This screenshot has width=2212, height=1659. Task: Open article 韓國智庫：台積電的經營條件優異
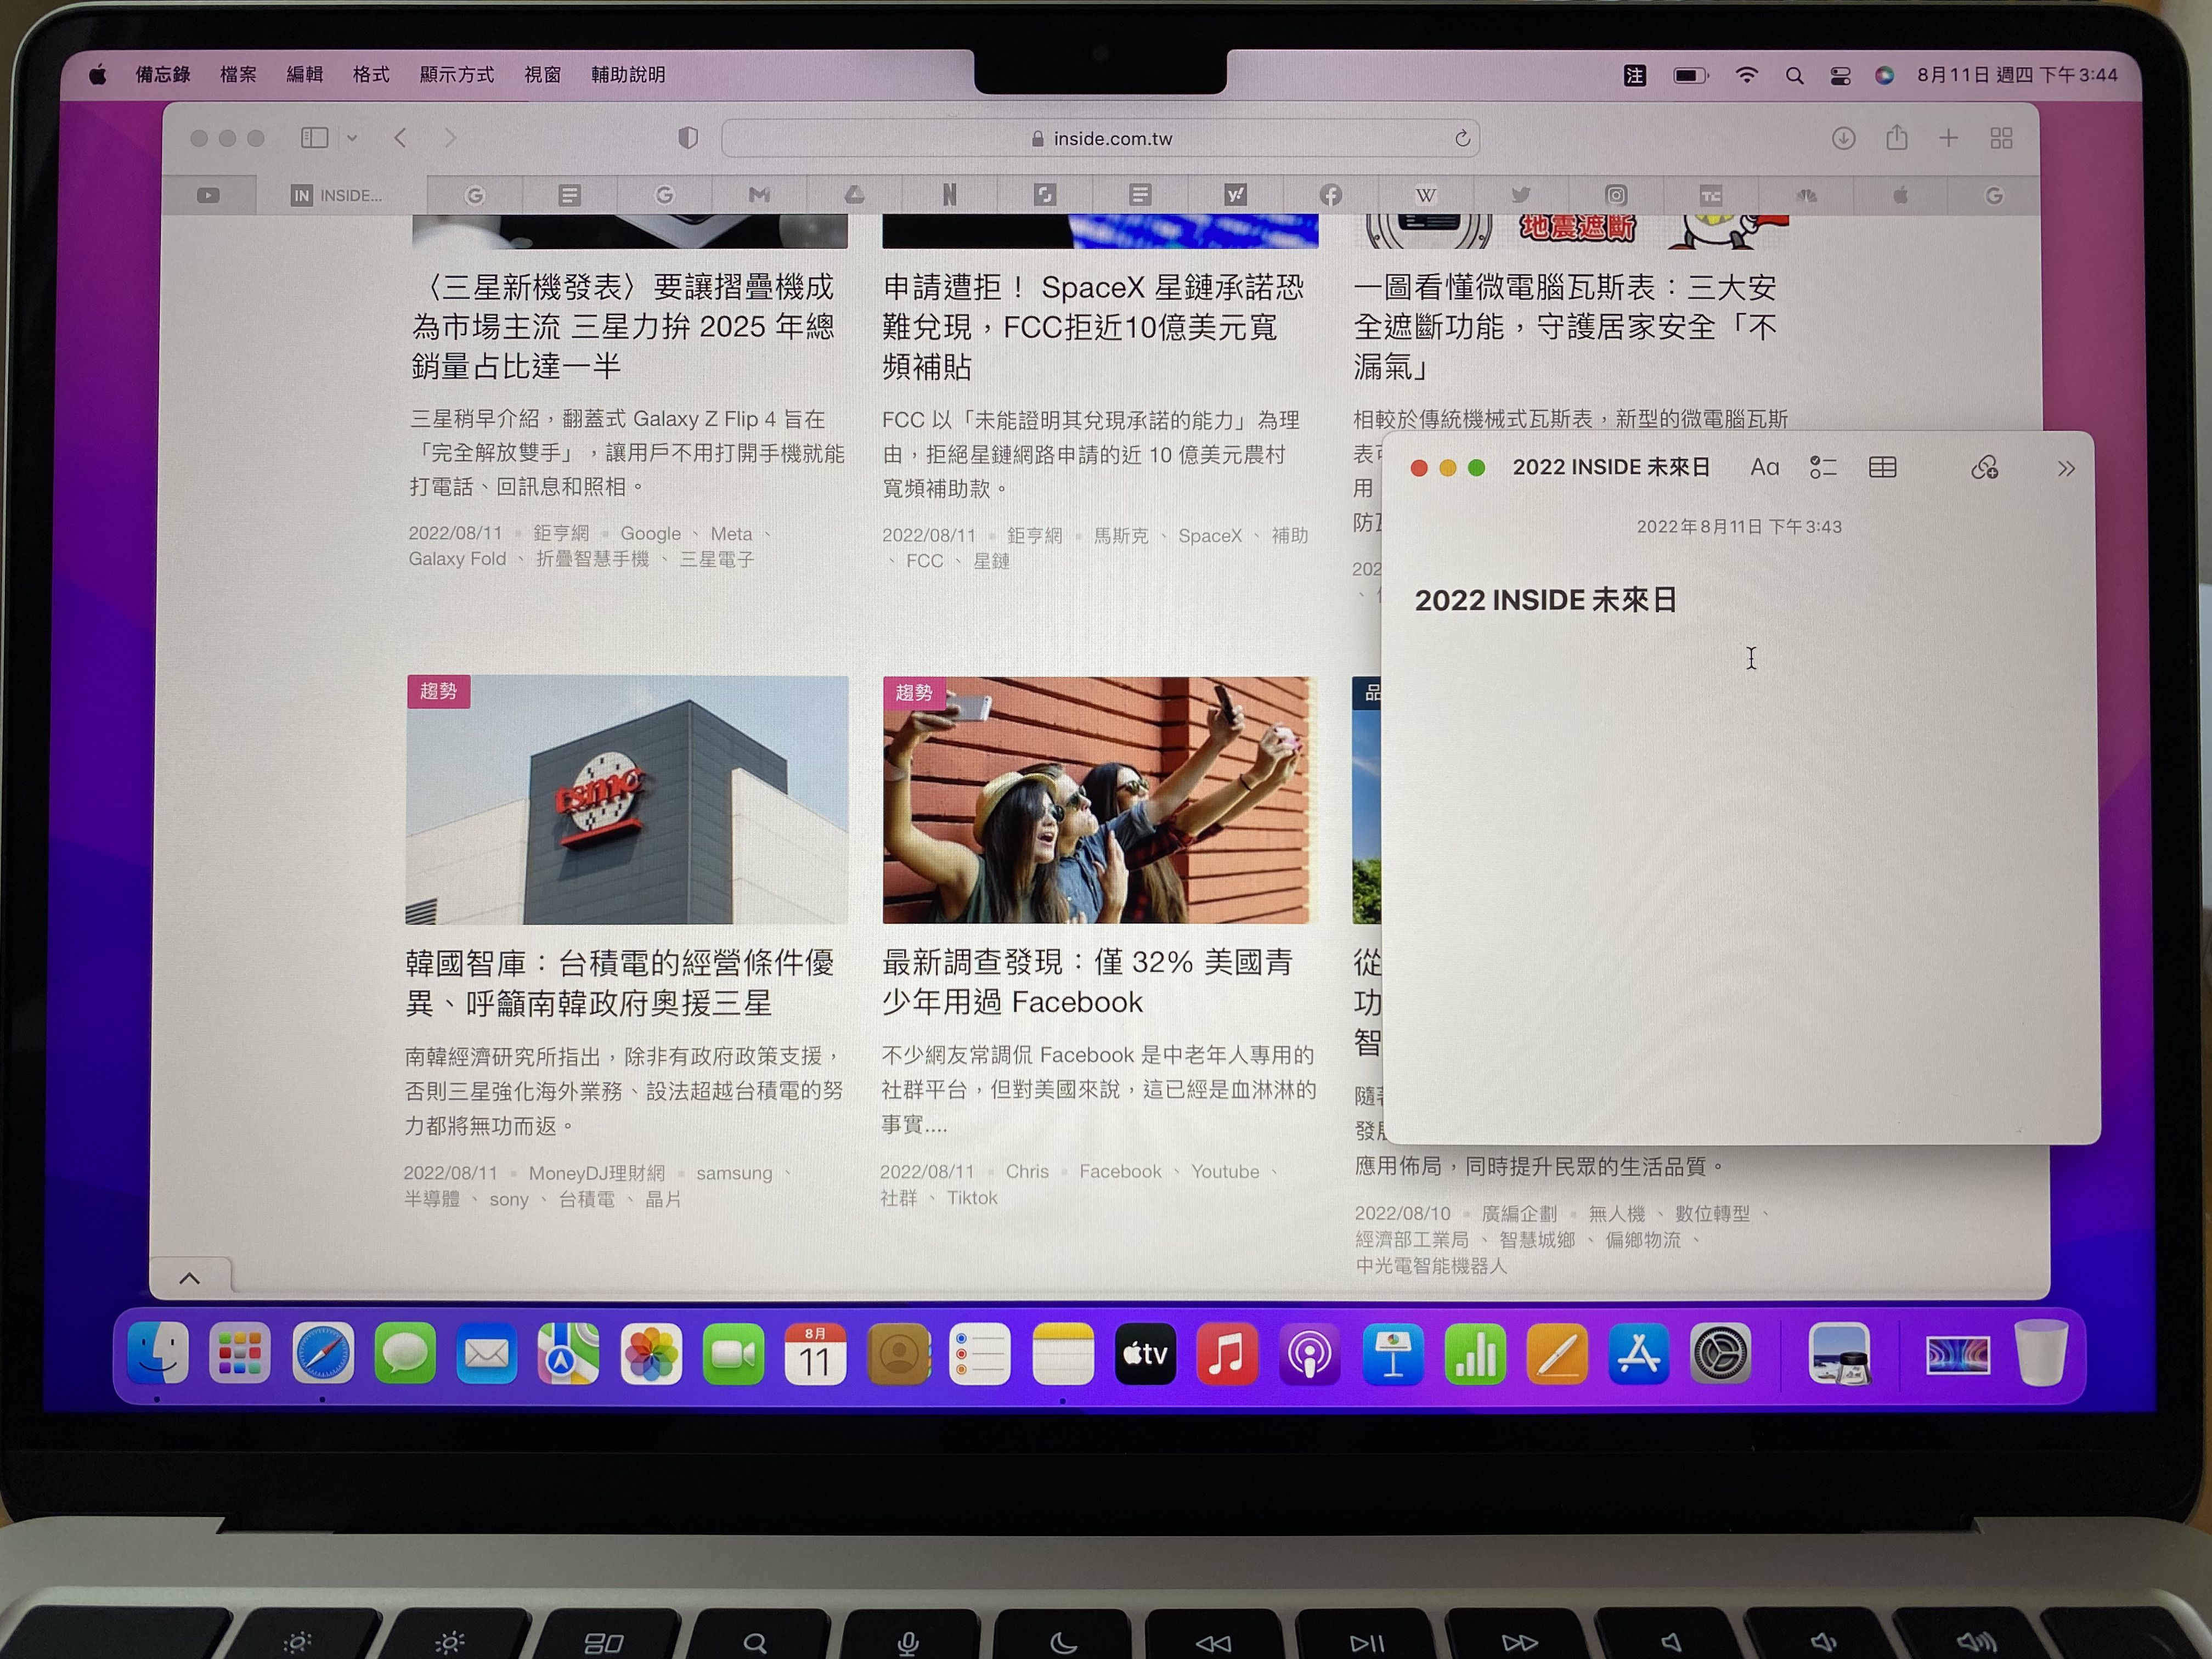pos(619,983)
